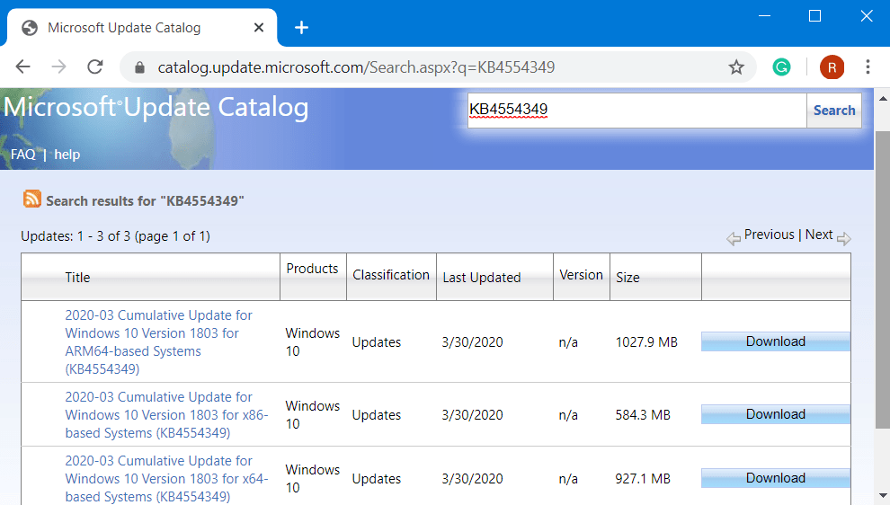The width and height of the screenshot is (890, 505).
Task: Sort by Size column header
Action: tap(627, 278)
